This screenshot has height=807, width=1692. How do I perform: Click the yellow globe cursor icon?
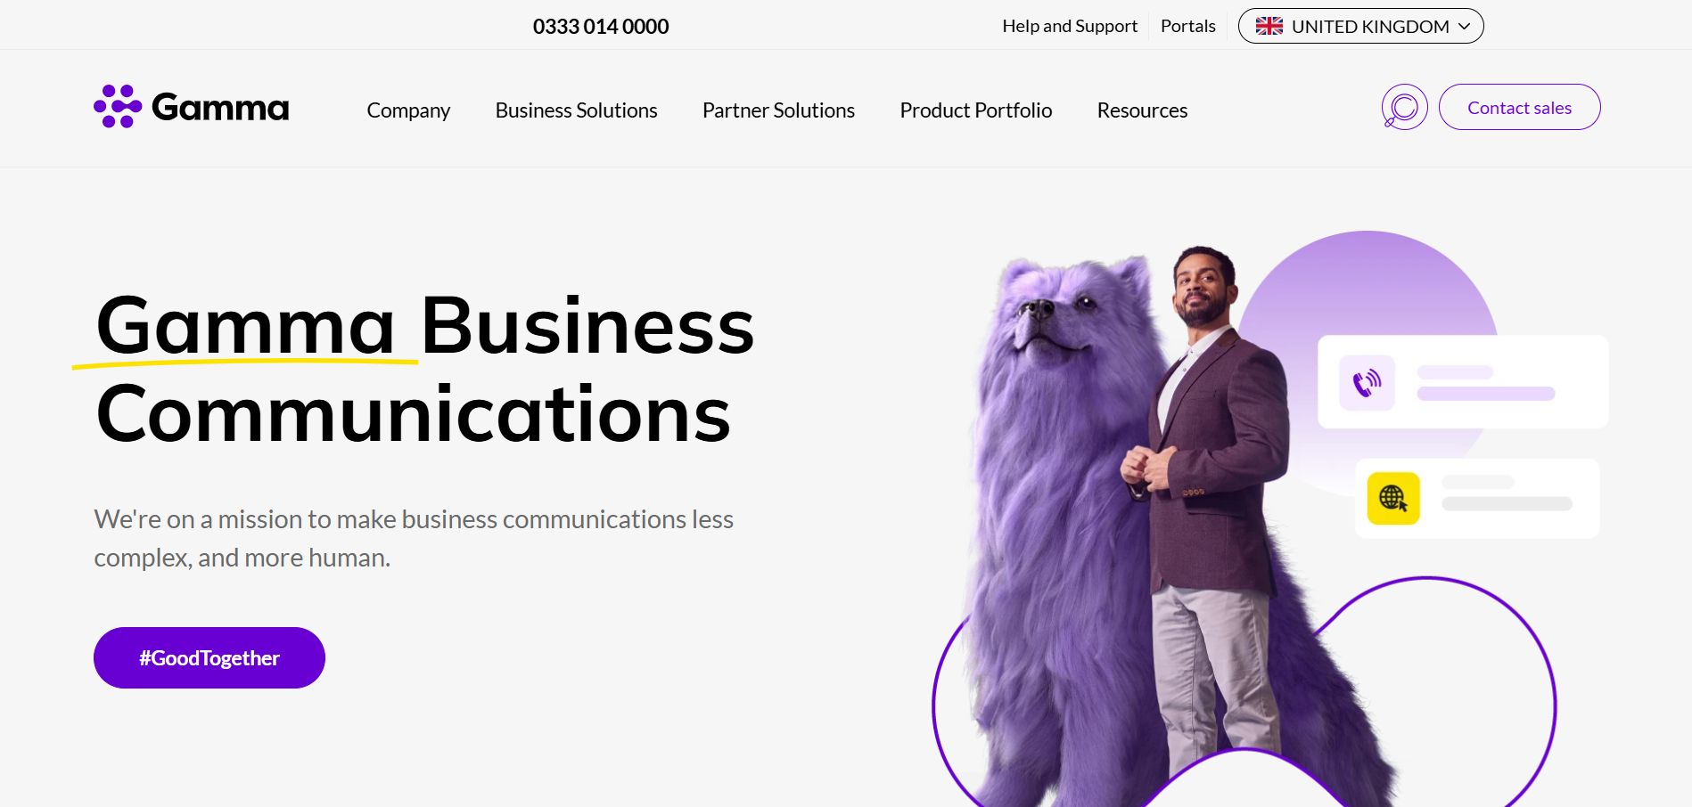(1393, 498)
